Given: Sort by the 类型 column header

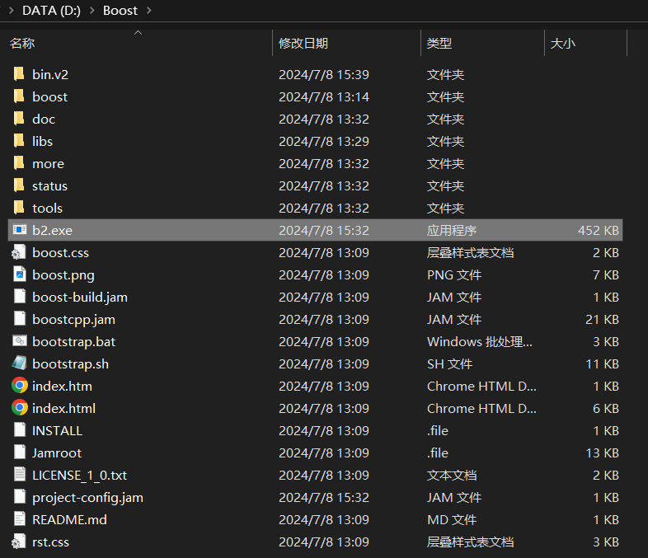Looking at the screenshot, I should [x=439, y=43].
